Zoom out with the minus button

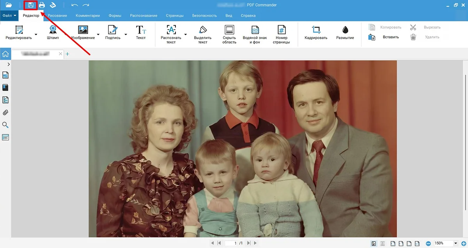pyautogui.click(x=428, y=243)
